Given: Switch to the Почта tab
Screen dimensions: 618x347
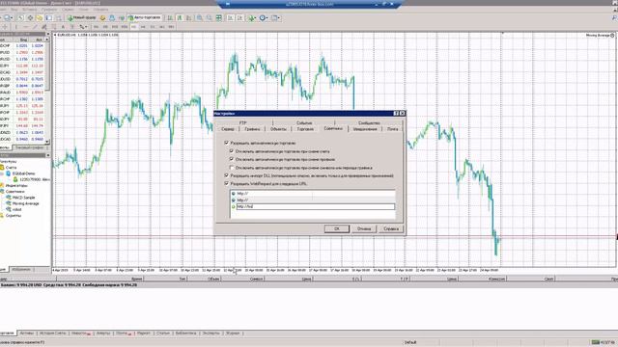Looking at the screenshot, I should click(393, 129).
